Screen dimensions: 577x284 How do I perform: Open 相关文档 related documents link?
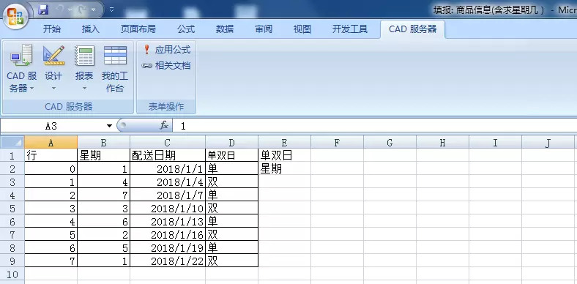point(166,66)
